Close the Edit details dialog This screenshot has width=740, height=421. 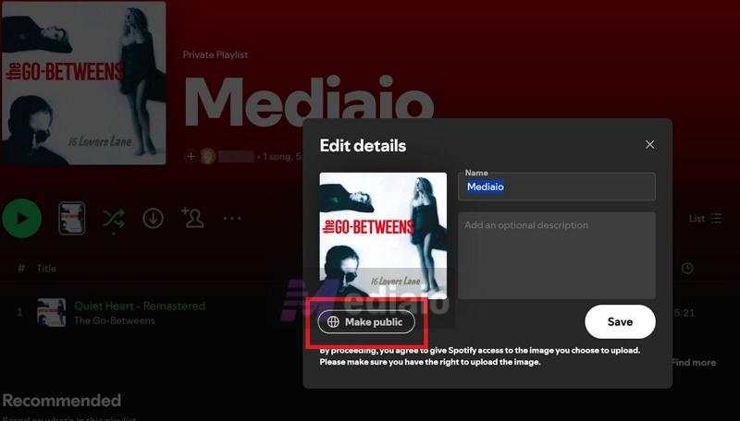coord(650,145)
